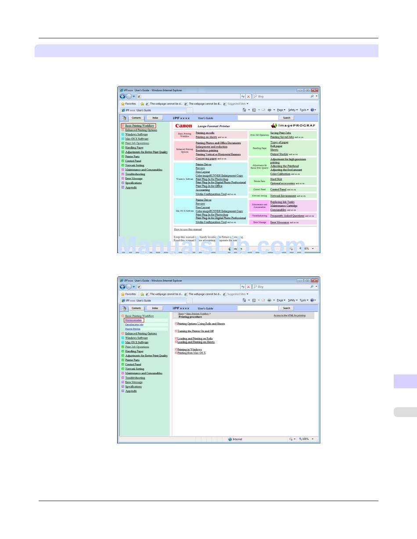The image size is (417, 539).
Task: Select the Contents tab in the lower window
Action: tap(137, 308)
